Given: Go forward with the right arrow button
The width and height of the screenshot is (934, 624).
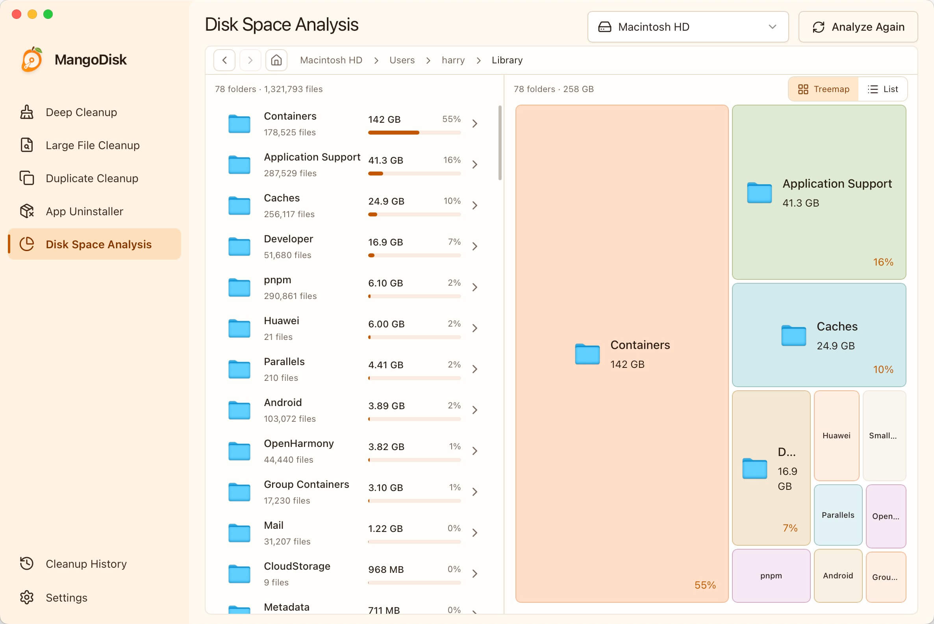Looking at the screenshot, I should (250, 60).
